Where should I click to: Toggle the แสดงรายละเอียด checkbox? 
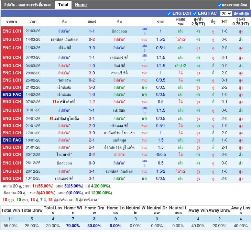click(x=220, y=5)
